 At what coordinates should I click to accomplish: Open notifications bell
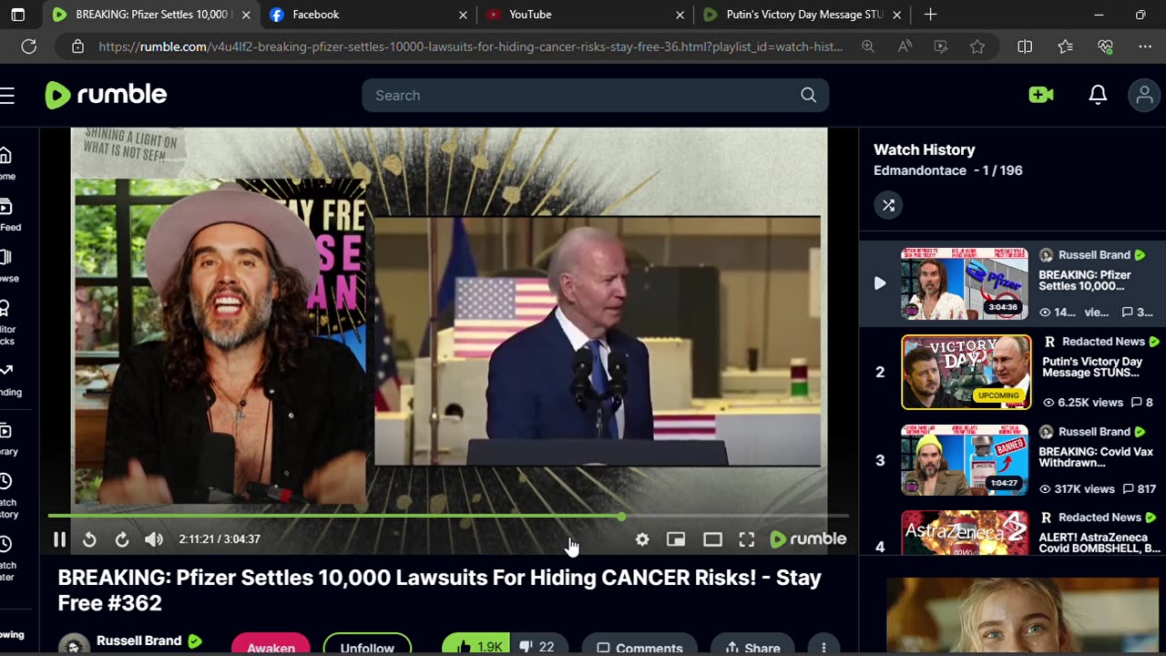1098,95
